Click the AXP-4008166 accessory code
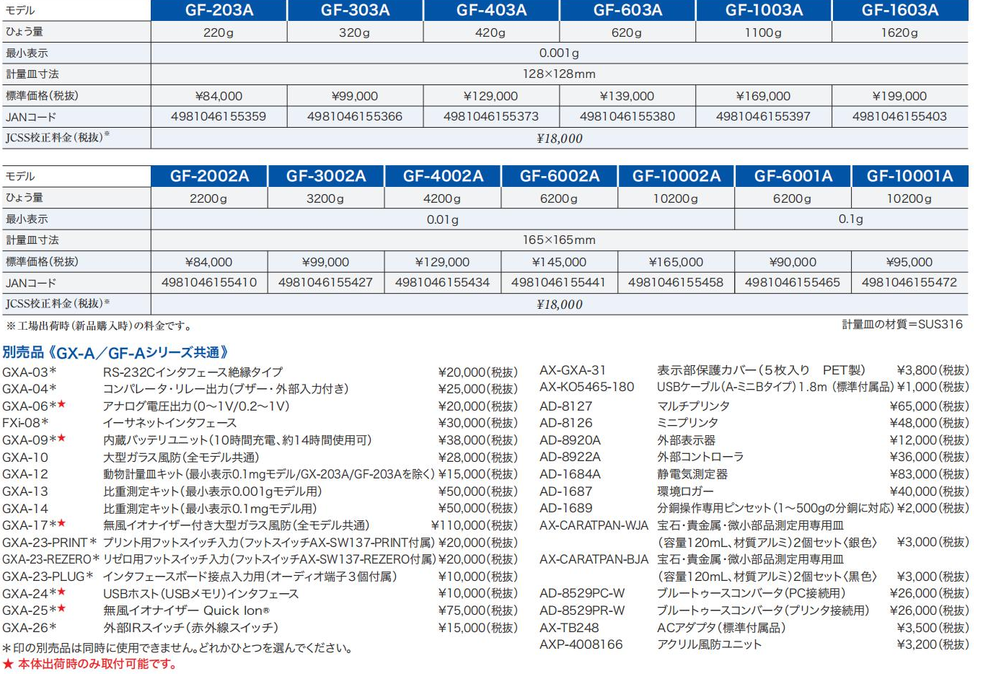The image size is (983, 674). click(x=581, y=644)
